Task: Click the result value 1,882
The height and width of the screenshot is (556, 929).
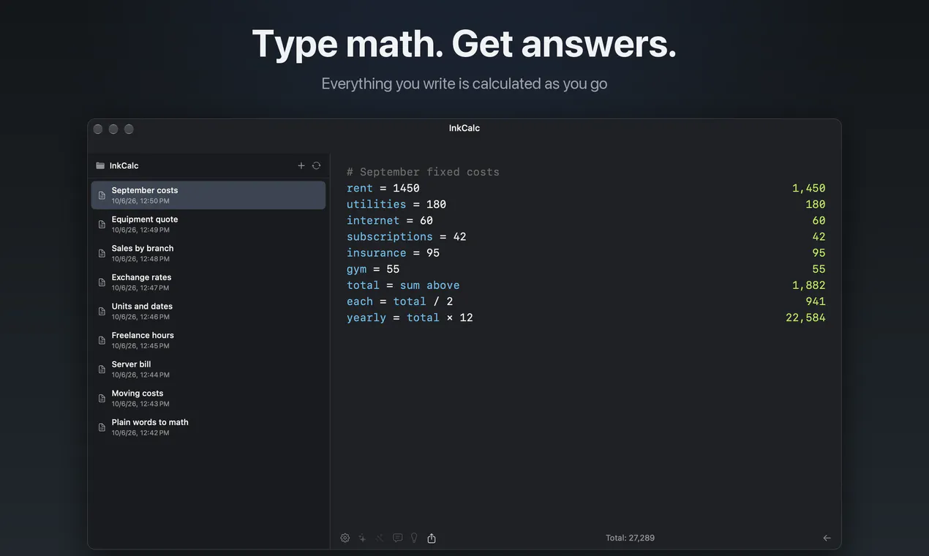Action: (809, 285)
